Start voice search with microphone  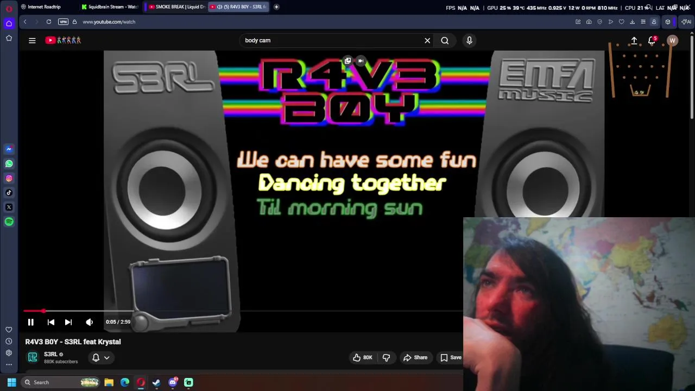[x=470, y=40]
